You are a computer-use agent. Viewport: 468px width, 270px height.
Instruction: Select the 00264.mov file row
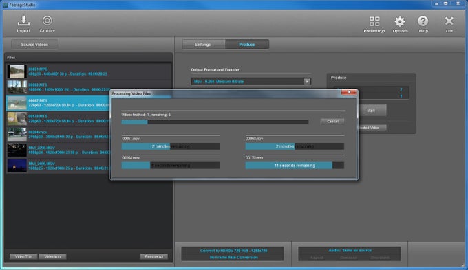[58, 135]
